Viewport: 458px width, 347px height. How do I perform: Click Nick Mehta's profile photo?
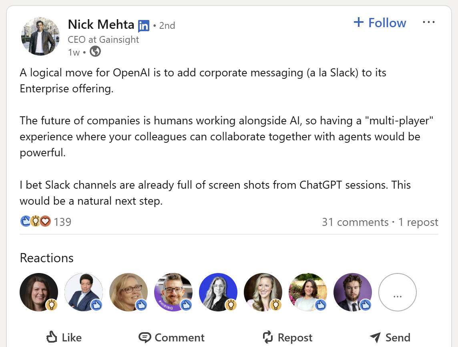(40, 36)
